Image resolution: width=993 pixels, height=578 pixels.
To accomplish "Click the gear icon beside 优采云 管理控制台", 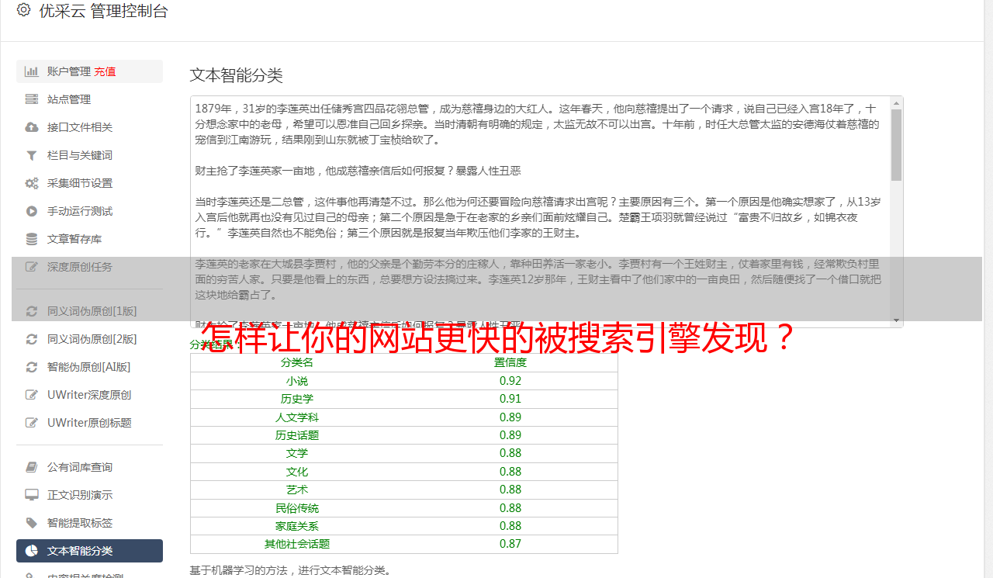I will (x=23, y=10).
